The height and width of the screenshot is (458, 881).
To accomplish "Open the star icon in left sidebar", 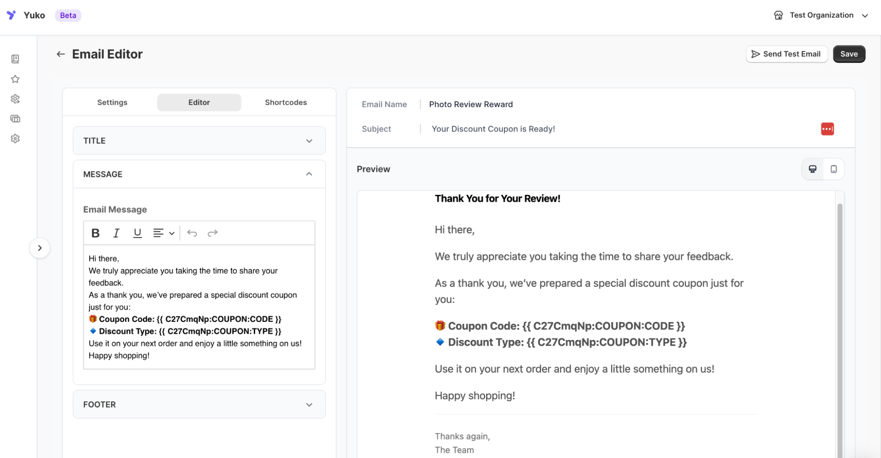I will tap(15, 79).
